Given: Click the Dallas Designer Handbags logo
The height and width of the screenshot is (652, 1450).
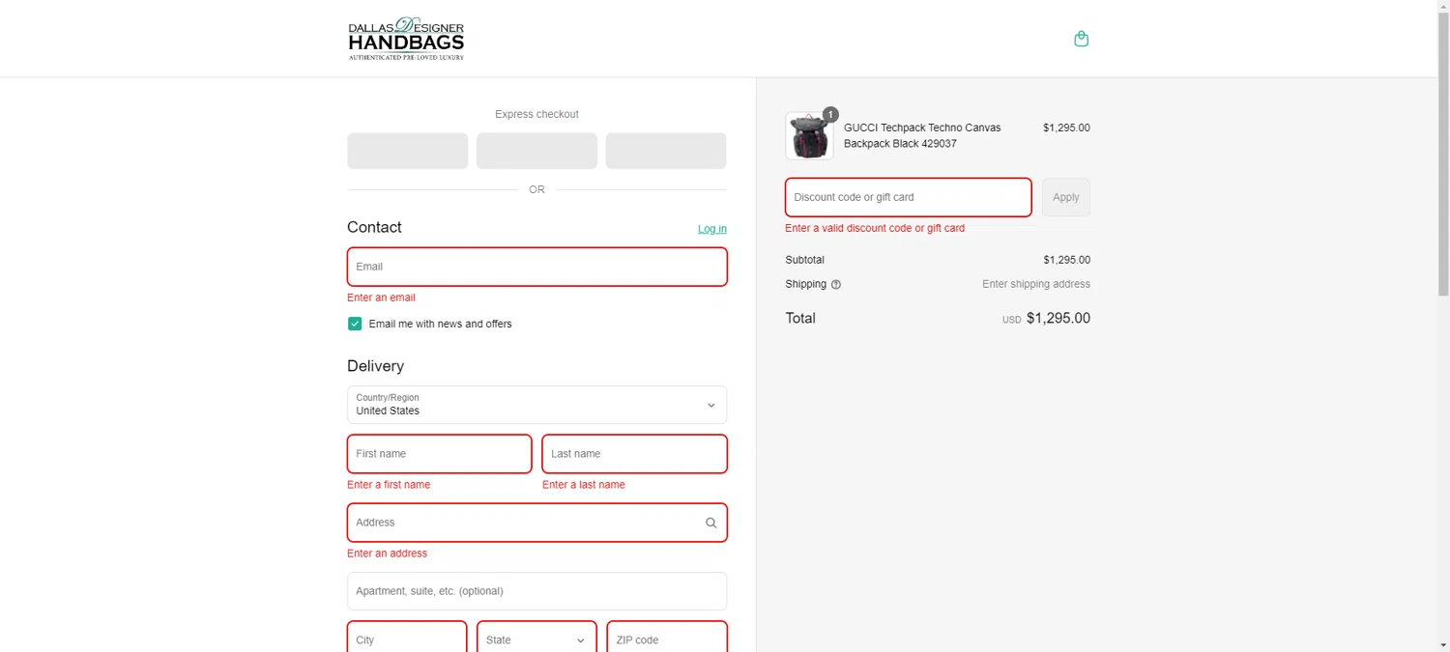Looking at the screenshot, I should tap(406, 39).
